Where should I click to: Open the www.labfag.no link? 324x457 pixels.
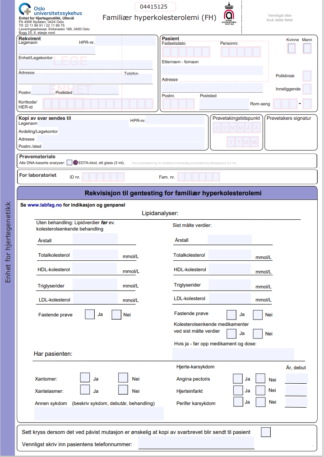[44, 205]
